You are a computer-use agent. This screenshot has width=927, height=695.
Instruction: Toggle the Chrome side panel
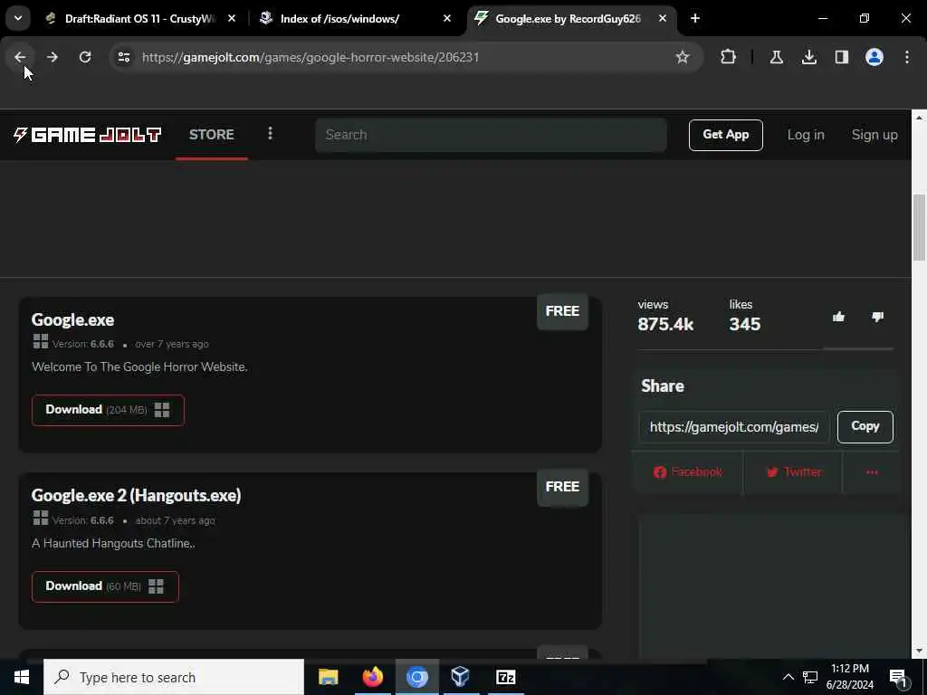click(841, 57)
